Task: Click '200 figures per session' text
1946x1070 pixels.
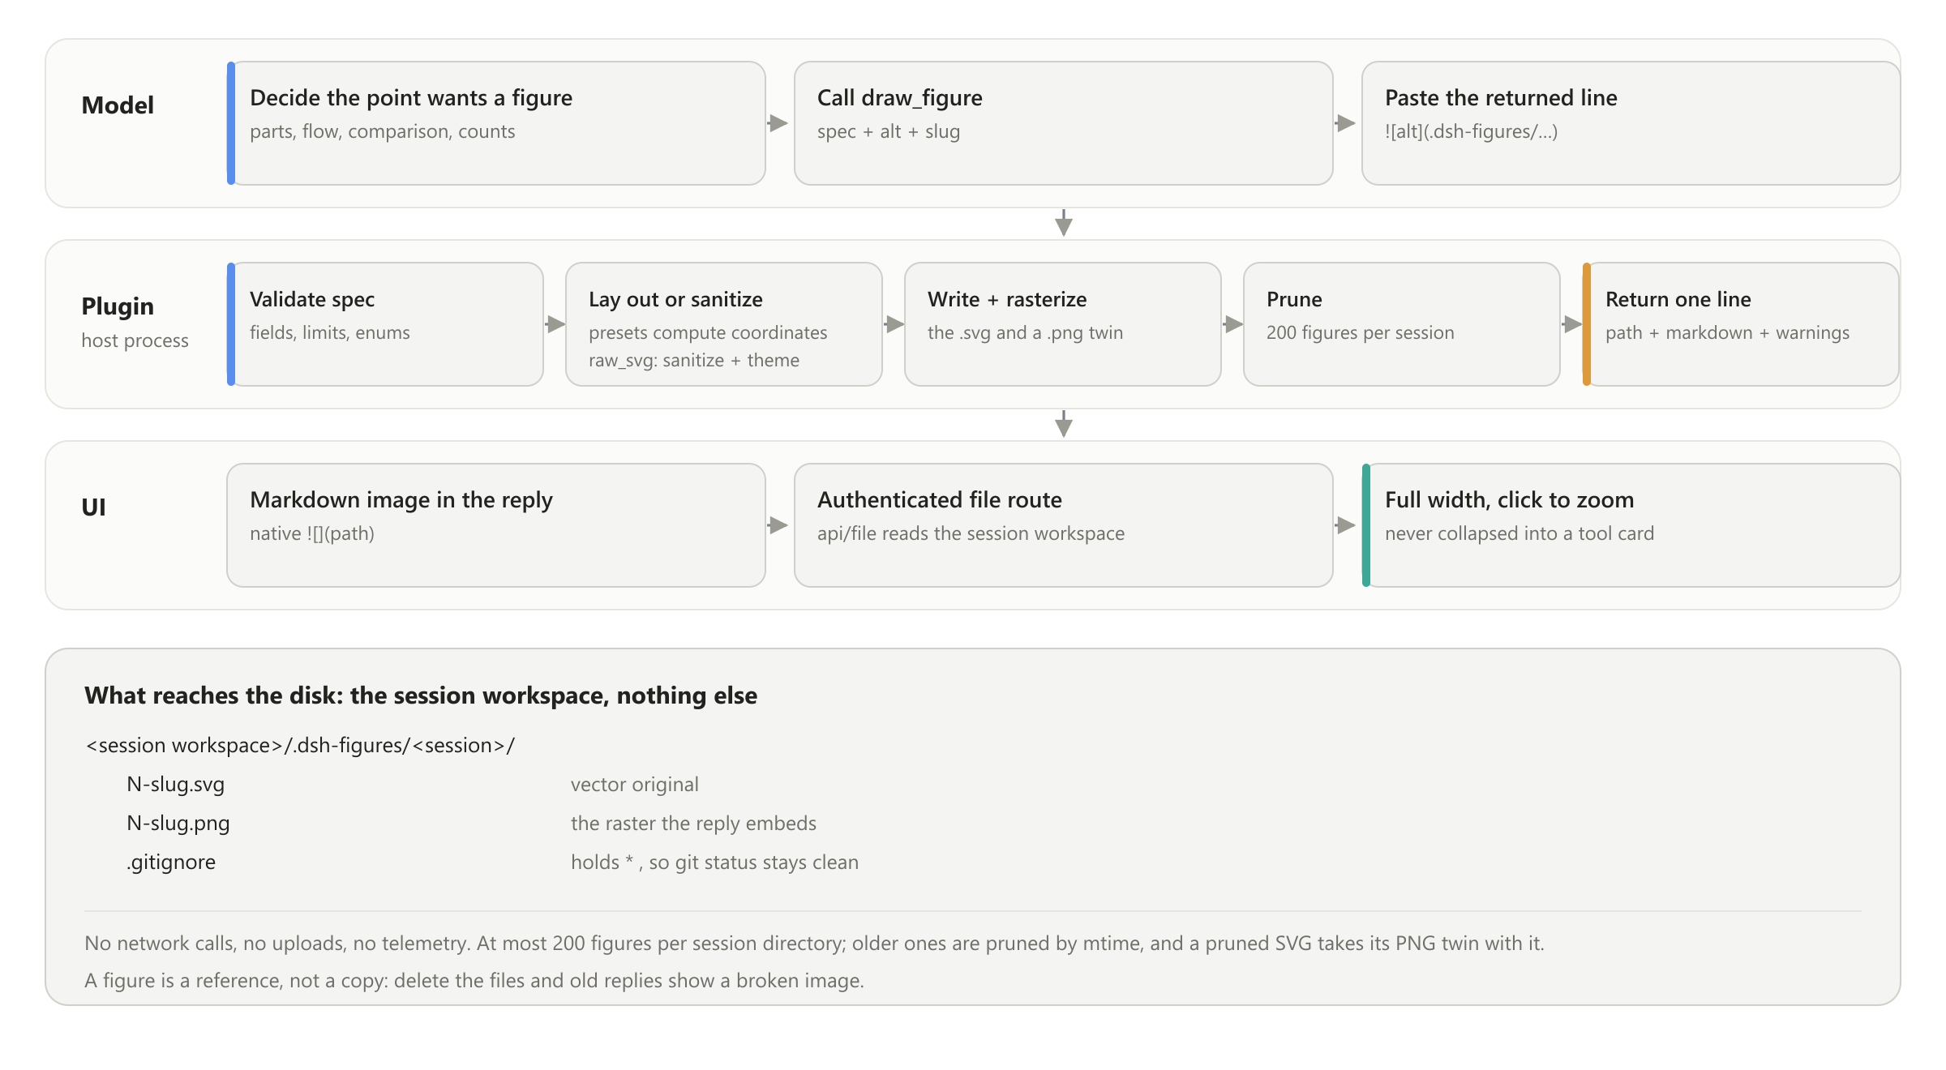Action: (1361, 332)
